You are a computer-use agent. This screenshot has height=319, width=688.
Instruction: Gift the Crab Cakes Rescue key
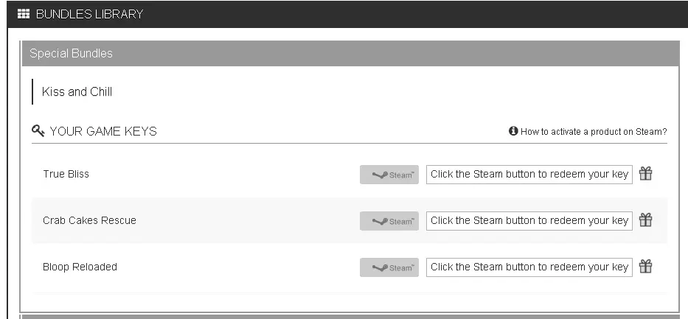(645, 220)
